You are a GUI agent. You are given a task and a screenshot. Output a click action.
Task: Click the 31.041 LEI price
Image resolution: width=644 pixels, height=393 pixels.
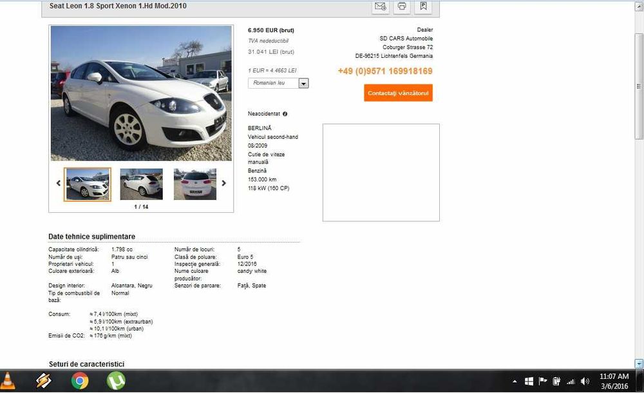coord(271,52)
